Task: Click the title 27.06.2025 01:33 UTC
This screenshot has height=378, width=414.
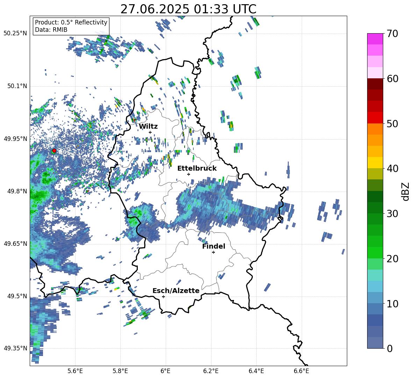Action: coord(188,9)
